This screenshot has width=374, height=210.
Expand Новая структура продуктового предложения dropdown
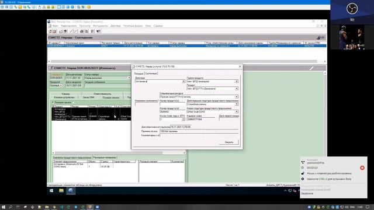236,111
